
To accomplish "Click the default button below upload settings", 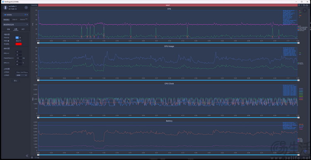I will (x=16, y=81).
